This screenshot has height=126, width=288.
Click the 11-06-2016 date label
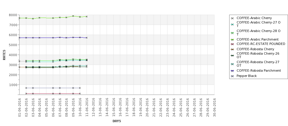coord(87,107)
